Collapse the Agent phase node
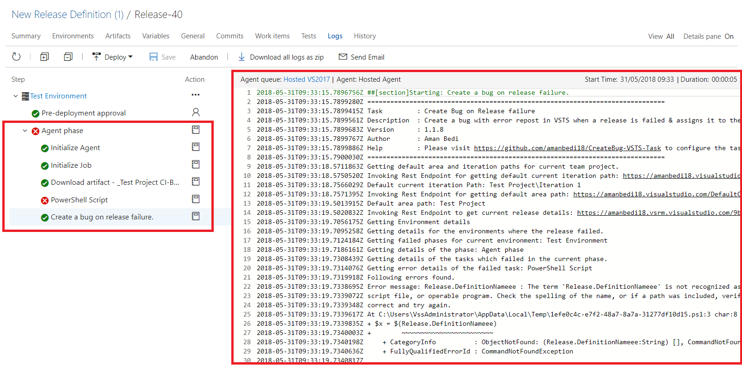The width and height of the screenshot is (742, 365). 25,131
